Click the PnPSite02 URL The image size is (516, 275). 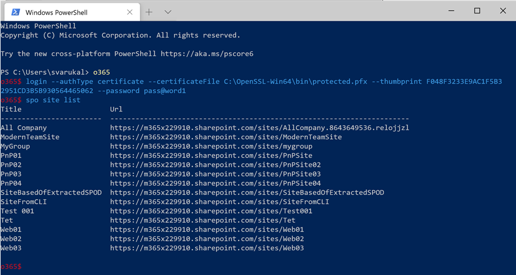pos(215,164)
